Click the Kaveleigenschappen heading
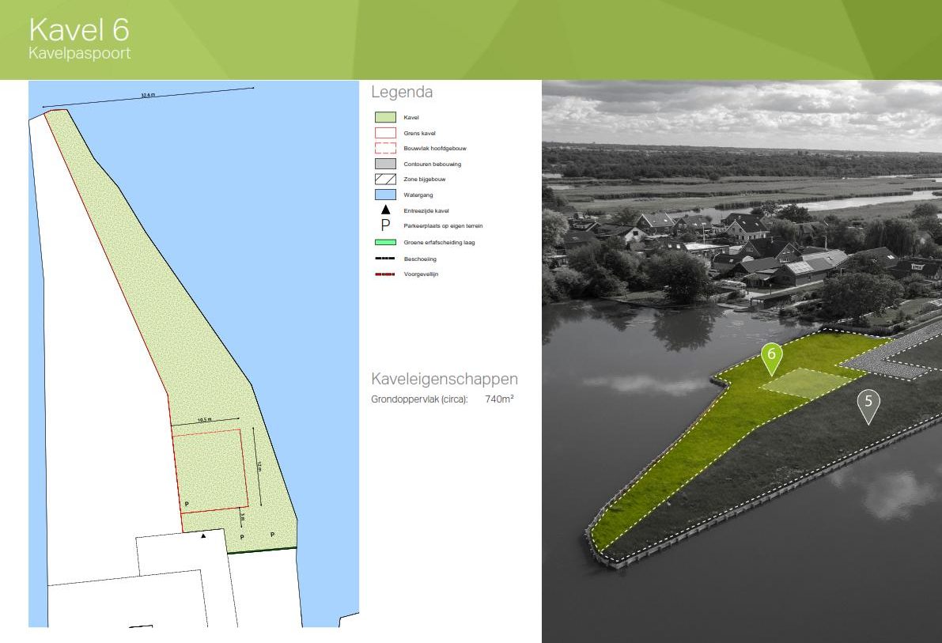Screen dimensions: 942x643 [445, 379]
